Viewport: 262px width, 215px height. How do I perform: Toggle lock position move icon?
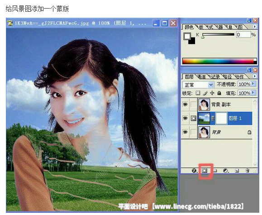212,93
